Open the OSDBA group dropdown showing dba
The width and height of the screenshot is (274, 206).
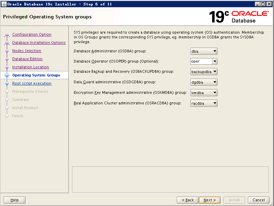204,51
